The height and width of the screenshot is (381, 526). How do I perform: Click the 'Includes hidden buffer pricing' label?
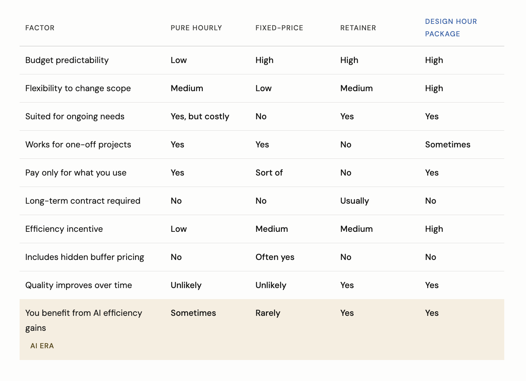pyautogui.click(x=84, y=257)
